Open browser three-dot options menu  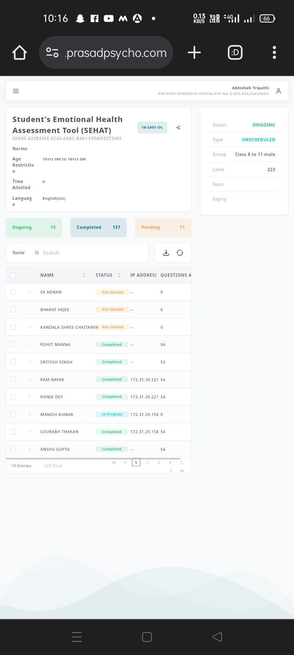(x=274, y=52)
